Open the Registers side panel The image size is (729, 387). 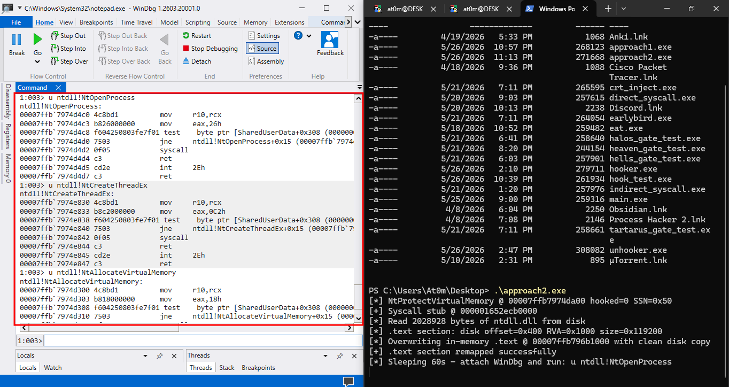click(8, 136)
